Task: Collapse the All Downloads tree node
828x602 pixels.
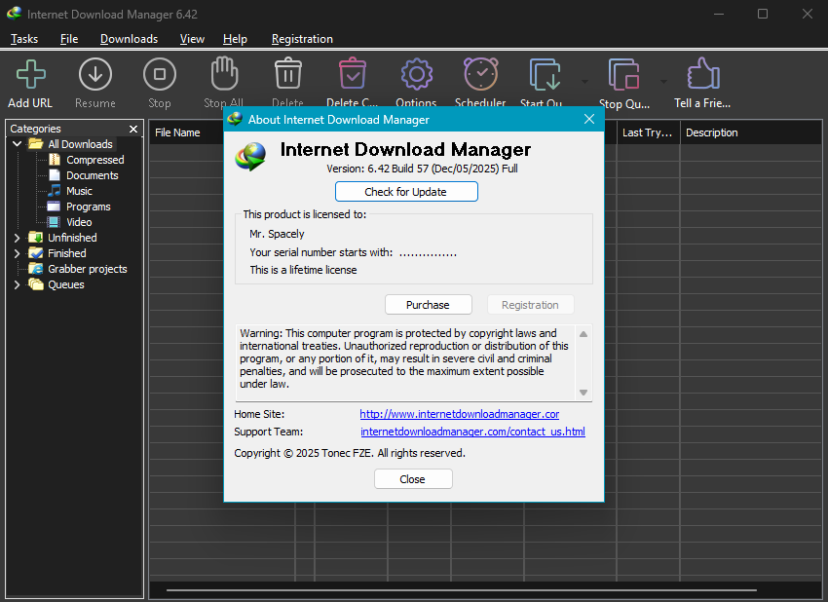Action: (17, 144)
